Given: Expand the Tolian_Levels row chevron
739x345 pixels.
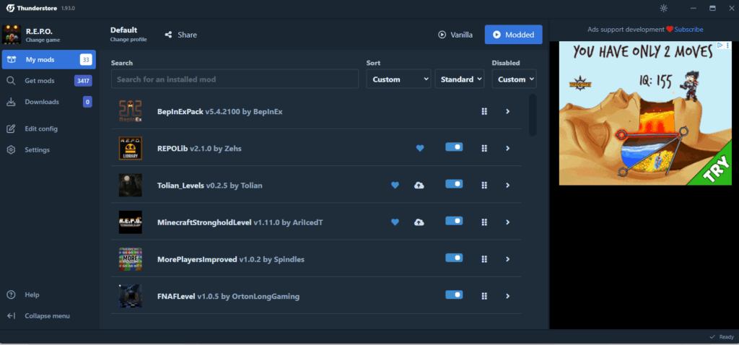Looking at the screenshot, I should click(507, 185).
